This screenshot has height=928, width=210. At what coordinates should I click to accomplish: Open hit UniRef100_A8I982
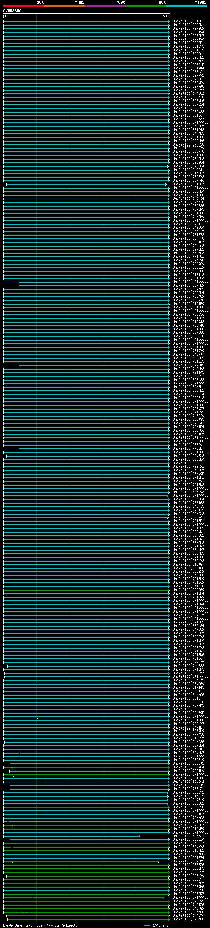tap(188, 21)
